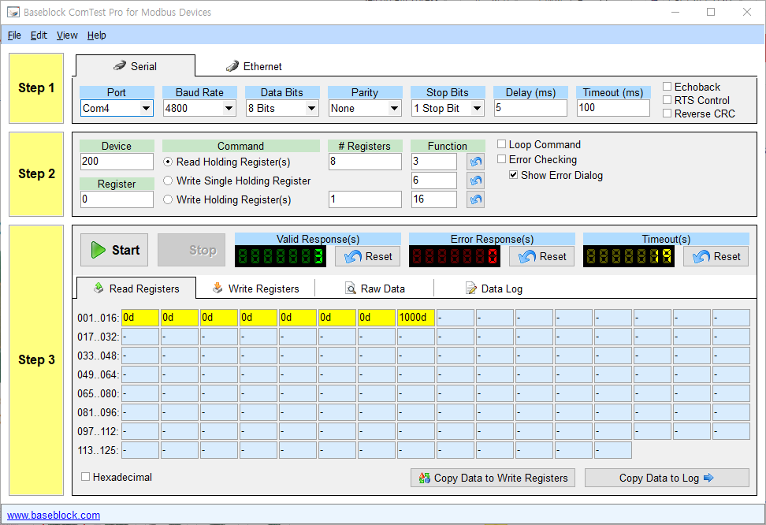Screen dimensions: 766x525
Task: Switch to the Write Registers tab
Action: [x=255, y=289]
